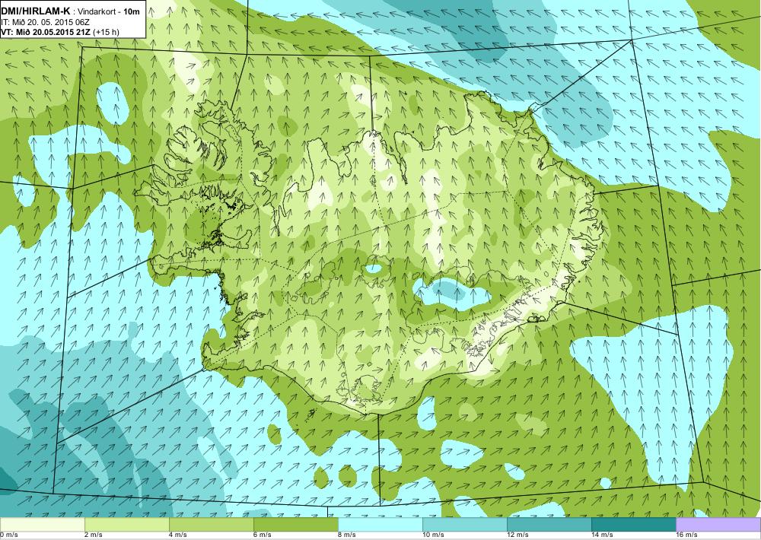Click the "DMI/HIRLAM-K" model title
This screenshot has height=540, width=761.
point(35,11)
